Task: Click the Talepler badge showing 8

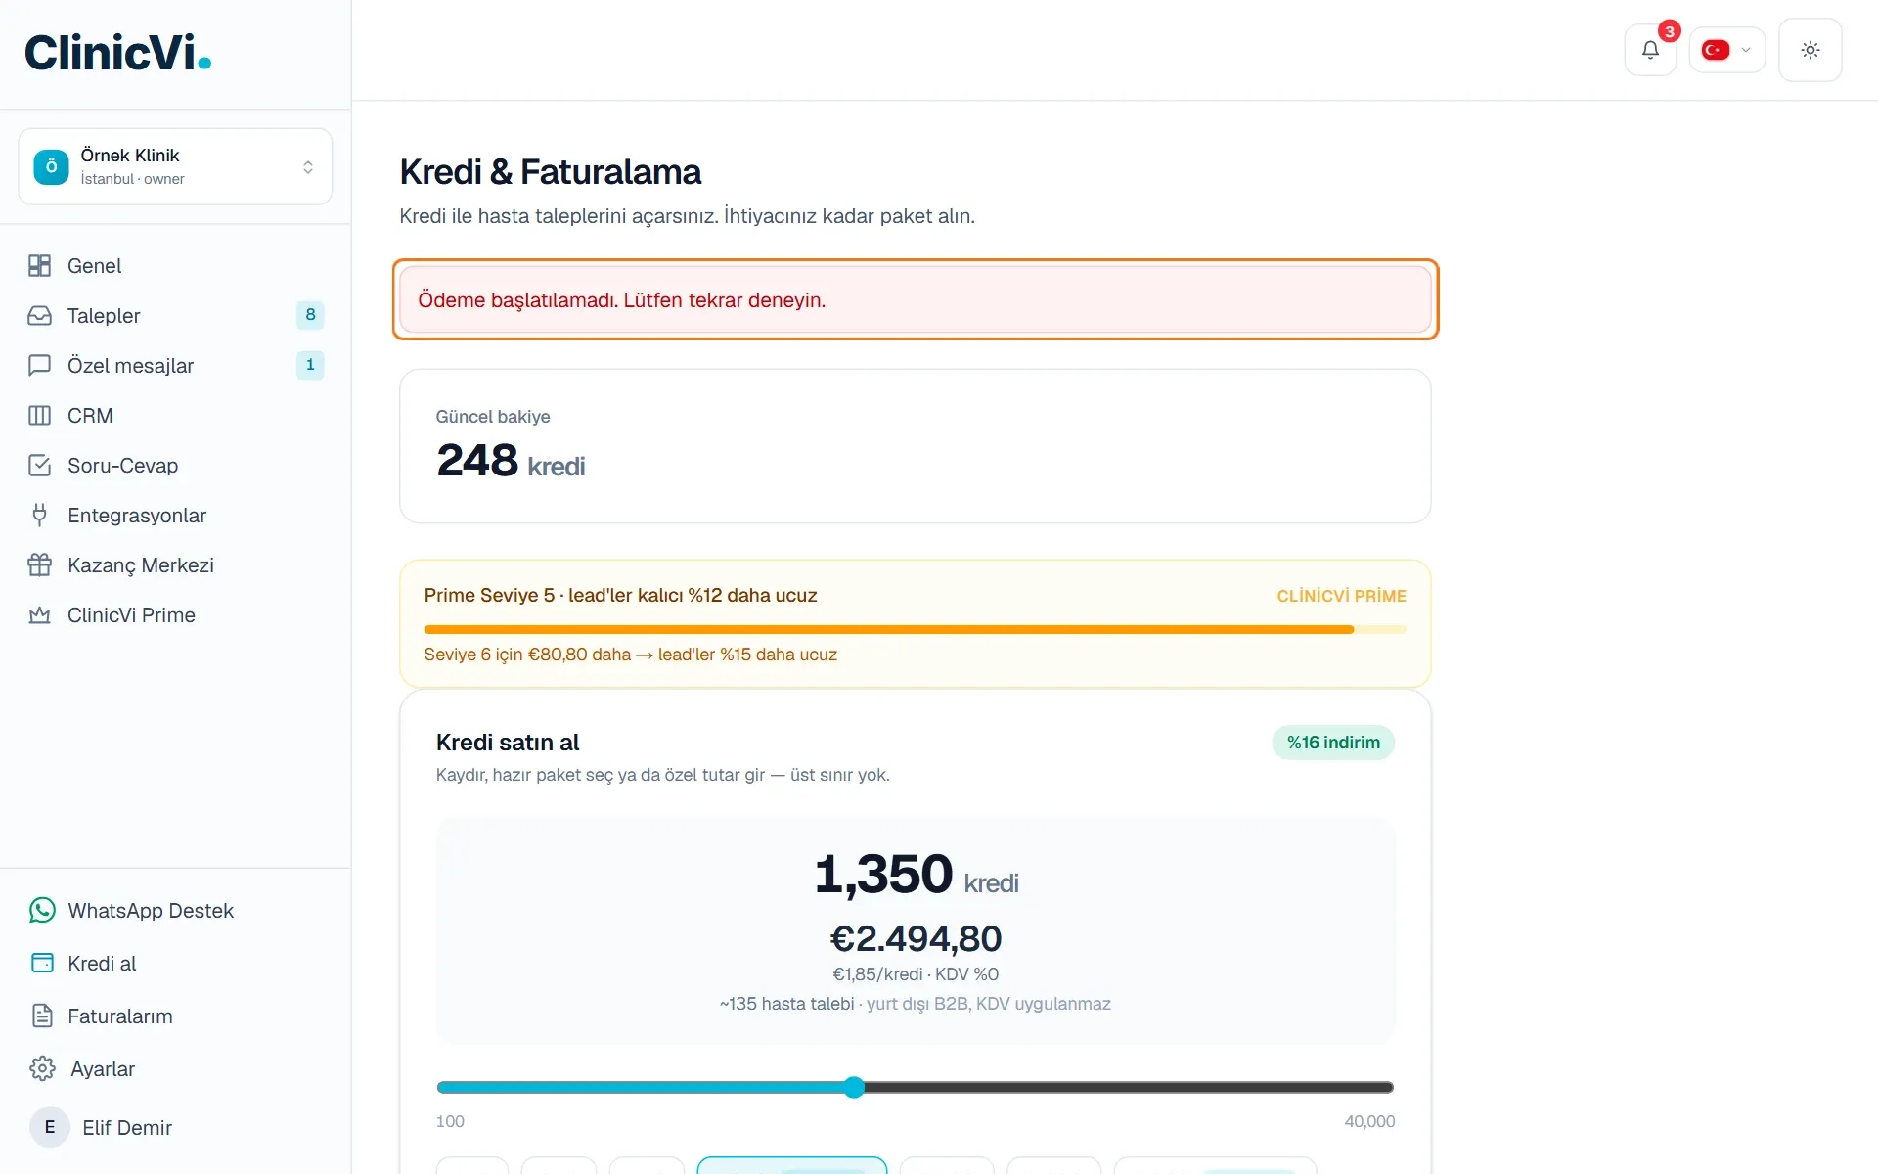Action: (310, 315)
